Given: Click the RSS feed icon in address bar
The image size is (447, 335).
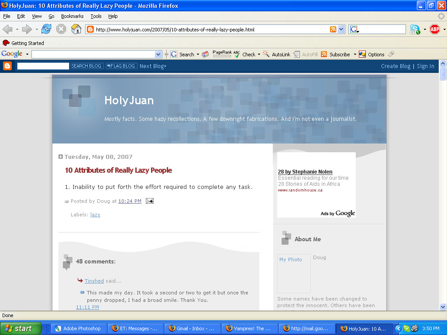Looking at the screenshot, I should click(333, 30).
